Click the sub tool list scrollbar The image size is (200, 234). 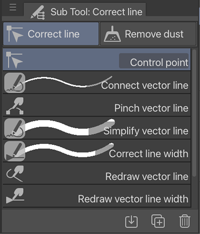click(x=194, y=113)
